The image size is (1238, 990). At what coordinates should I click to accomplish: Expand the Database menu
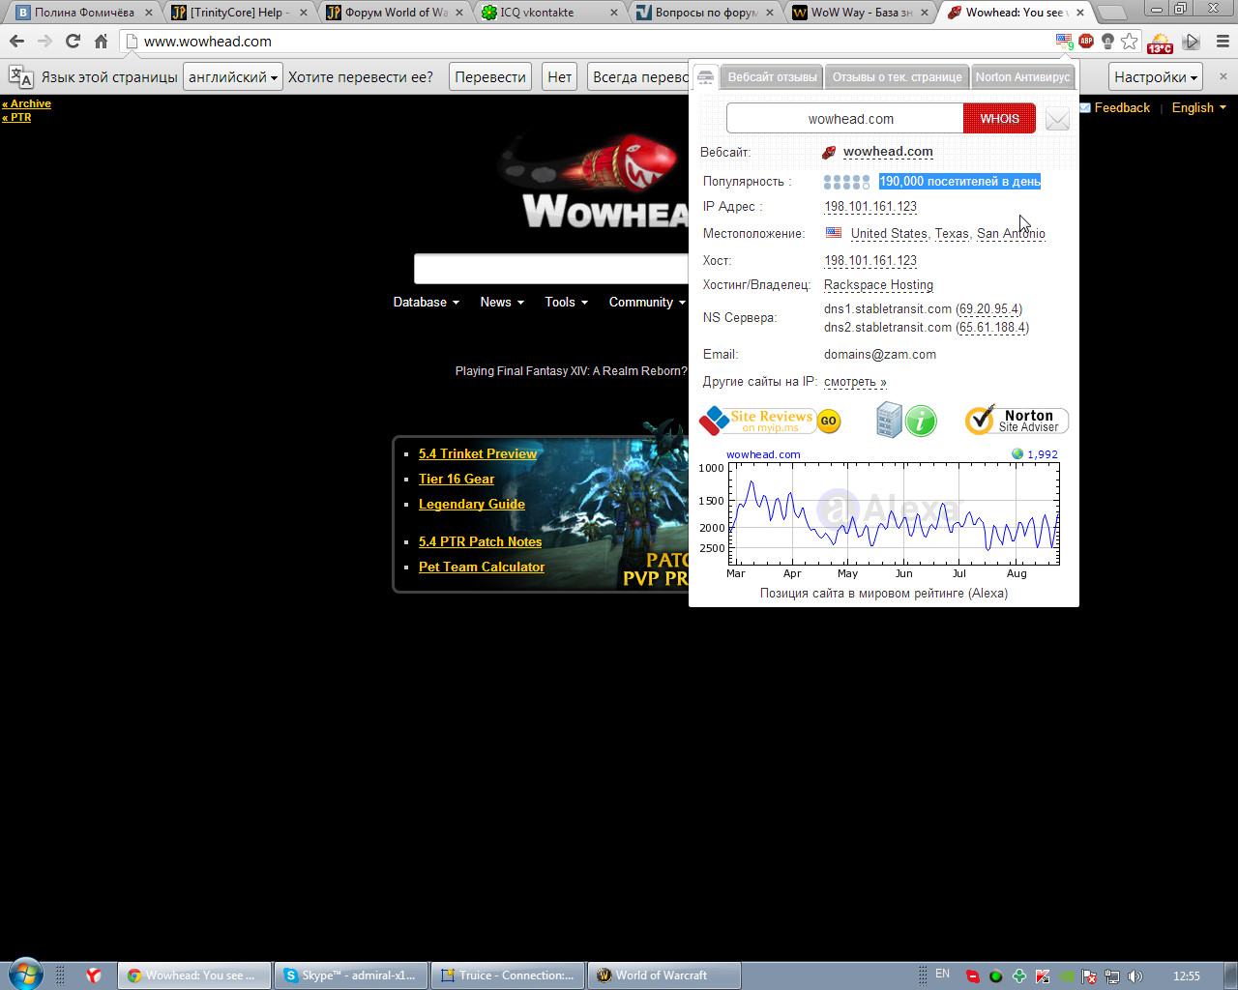click(427, 303)
